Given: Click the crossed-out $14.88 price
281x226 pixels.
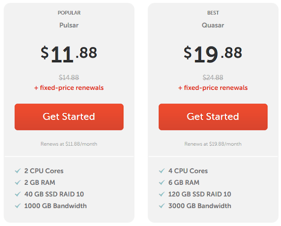Looking at the screenshot, I should (x=69, y=78).
